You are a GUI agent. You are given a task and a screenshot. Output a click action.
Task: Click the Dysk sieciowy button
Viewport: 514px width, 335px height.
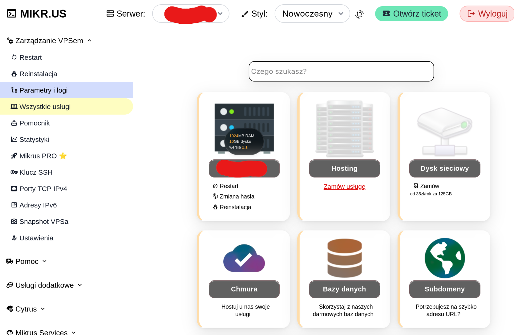[x=445, y=168]
